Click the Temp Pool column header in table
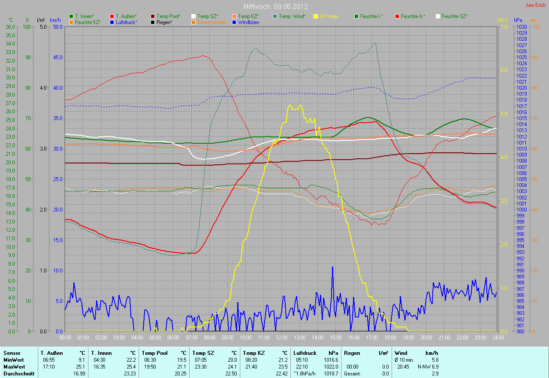This screenshot has width=549, height=378. tap(154, 353)
